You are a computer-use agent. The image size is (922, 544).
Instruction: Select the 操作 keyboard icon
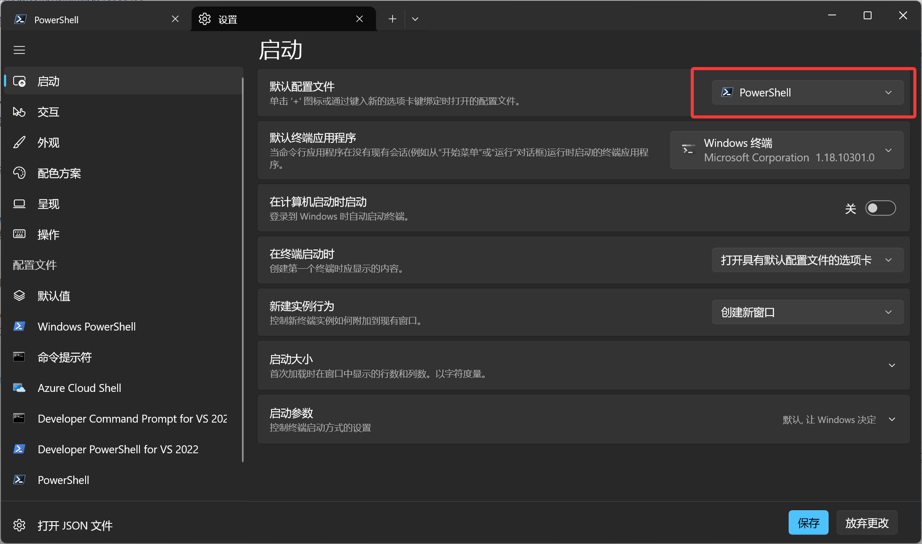click(x=19, y=234)
